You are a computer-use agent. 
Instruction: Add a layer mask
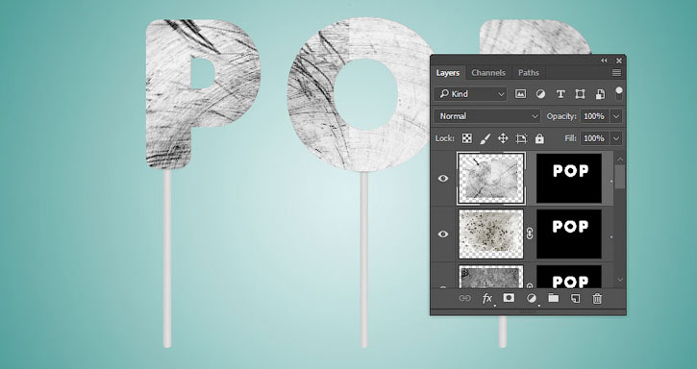coord(509,298)
